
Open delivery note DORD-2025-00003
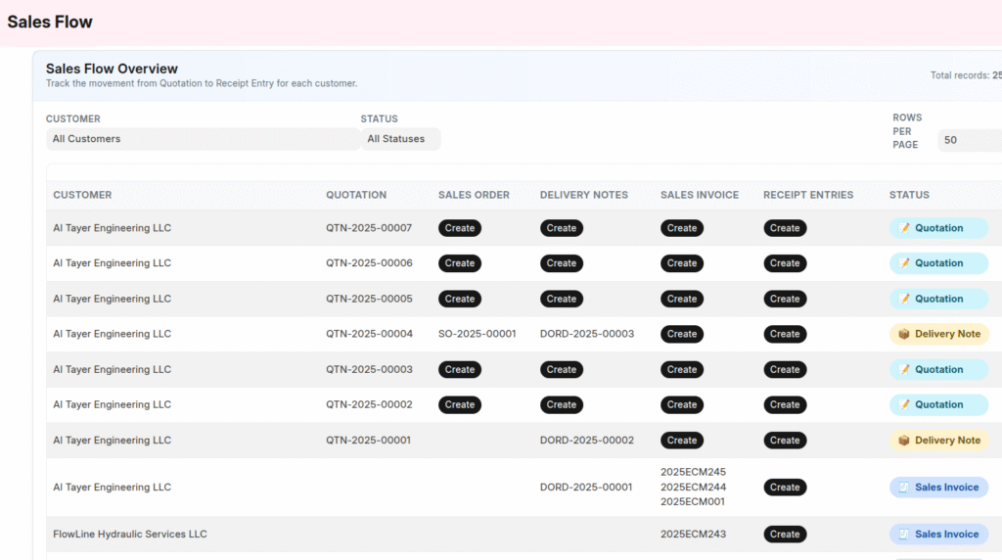tap(586, 334)
